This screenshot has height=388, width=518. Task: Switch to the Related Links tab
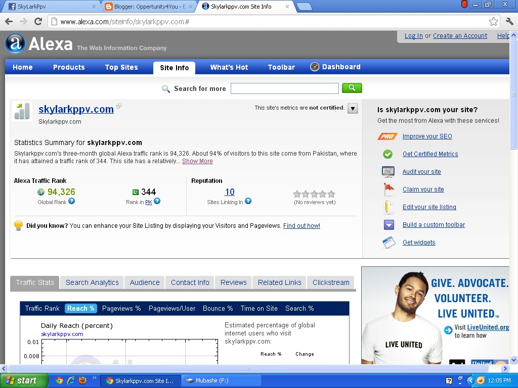coord(279,283)
